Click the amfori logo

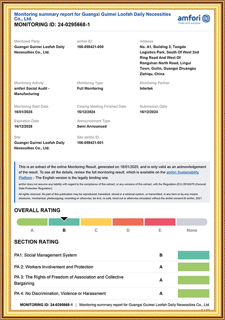point(194,20)
